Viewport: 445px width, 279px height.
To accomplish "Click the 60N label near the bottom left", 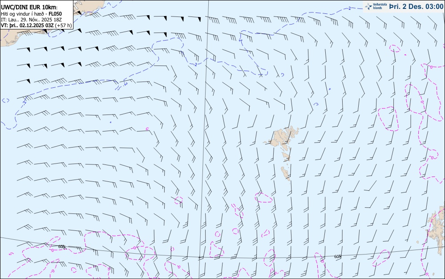I will point(62,246).
